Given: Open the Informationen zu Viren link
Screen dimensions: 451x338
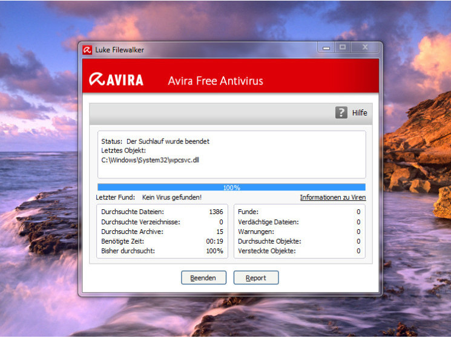Looking at the screenshot, I should [333, 197].
